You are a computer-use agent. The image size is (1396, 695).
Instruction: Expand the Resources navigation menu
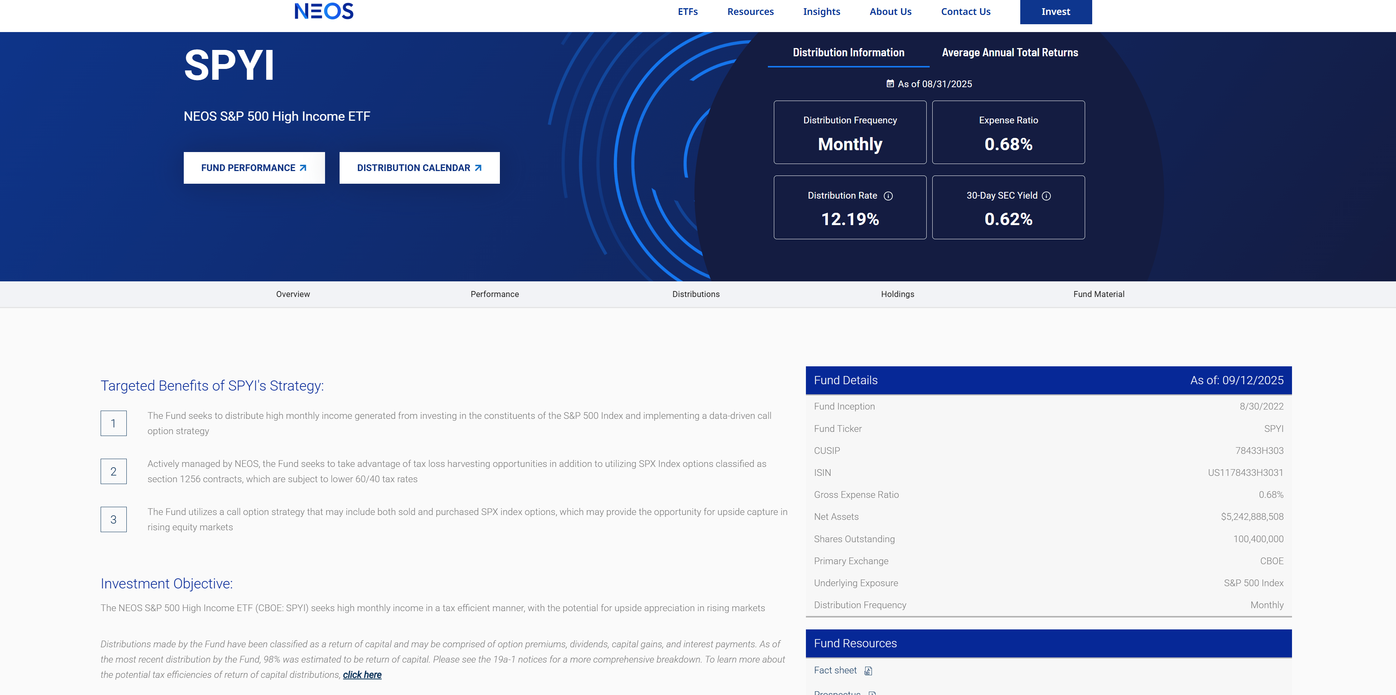pos(750,12)
